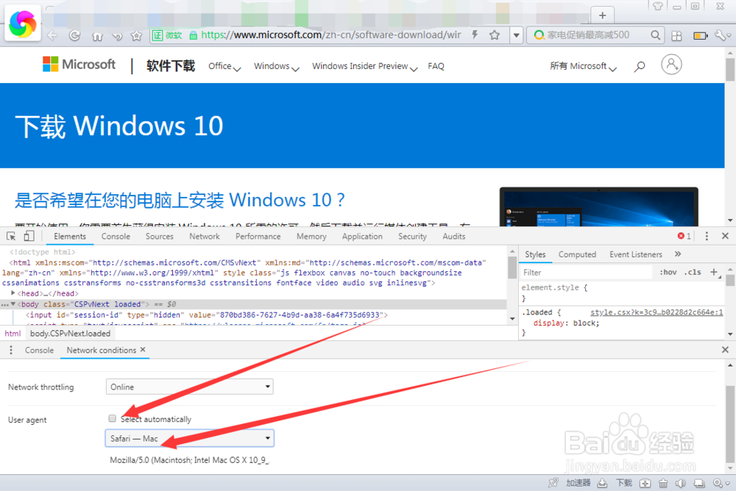Click the :hov pseudo-class icon in Styles
Image resolution: width=736 pixels, height=491 pixels.
[x=667, y=271]
